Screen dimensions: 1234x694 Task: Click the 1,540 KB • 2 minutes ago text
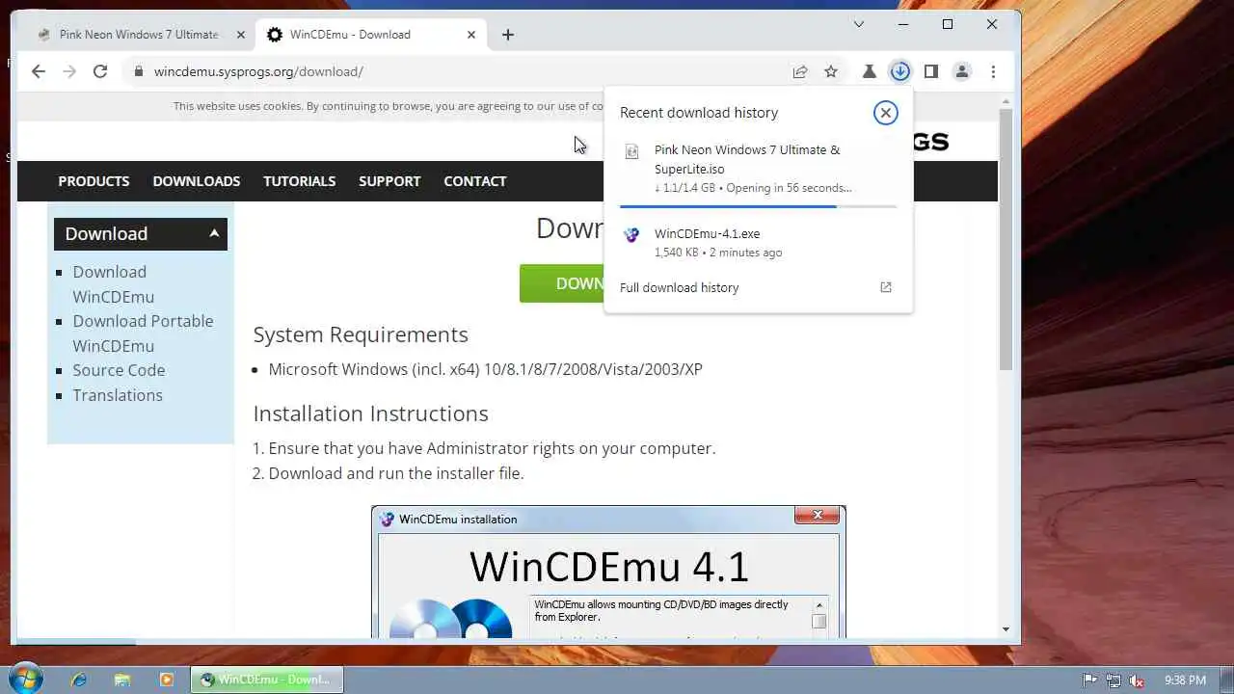(718, 253)
